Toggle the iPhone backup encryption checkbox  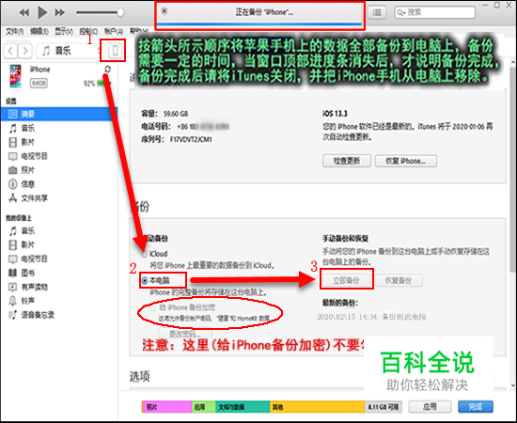pyautogui.click(x=153, y=308)
